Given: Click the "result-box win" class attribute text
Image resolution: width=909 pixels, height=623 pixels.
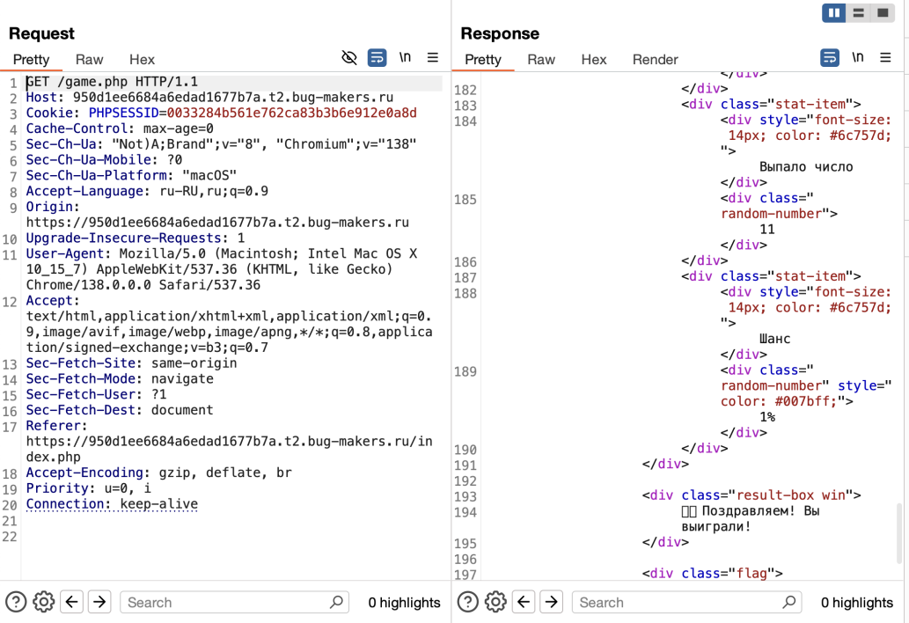Looking at the screenshot, I should (791, 495).
